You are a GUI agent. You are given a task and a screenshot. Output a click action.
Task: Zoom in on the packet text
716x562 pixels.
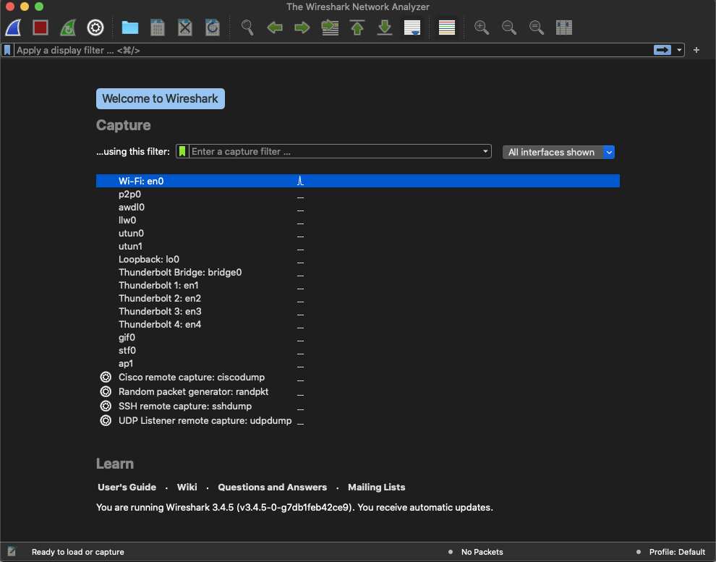(x=482, y=27)
